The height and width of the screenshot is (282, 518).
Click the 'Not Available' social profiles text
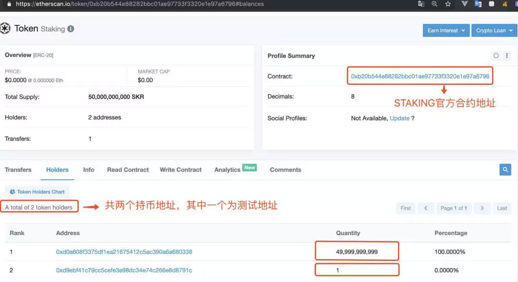pyautogui.click(x=369, y=118)
